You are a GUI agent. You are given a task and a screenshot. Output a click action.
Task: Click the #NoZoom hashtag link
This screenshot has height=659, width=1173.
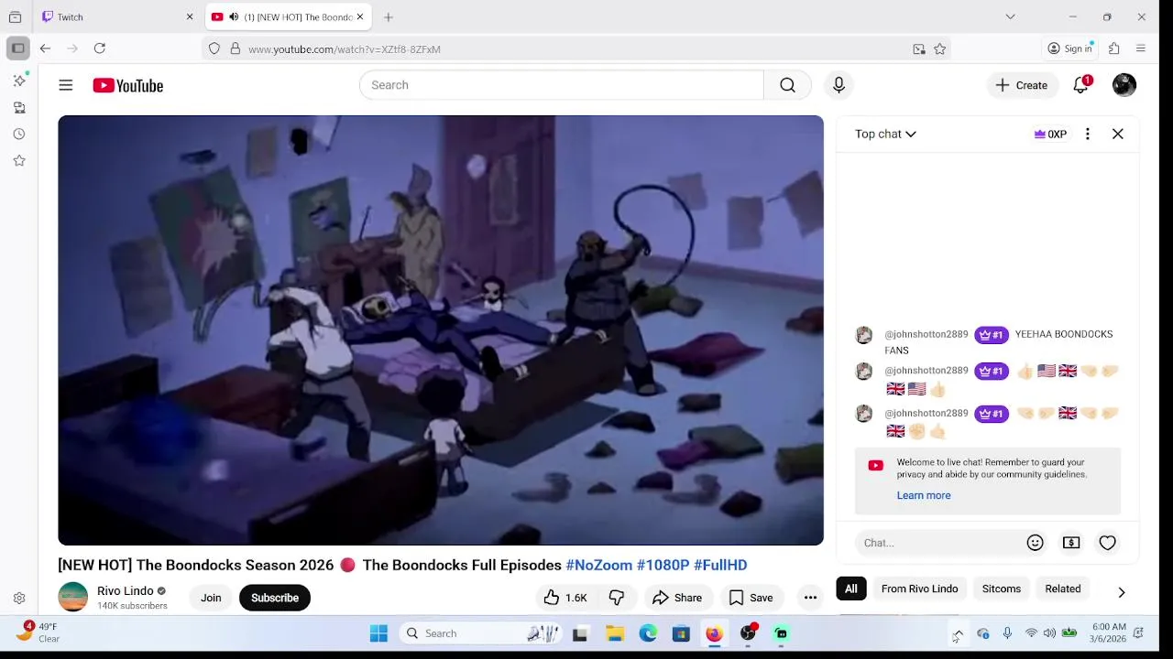pos(598,565)
